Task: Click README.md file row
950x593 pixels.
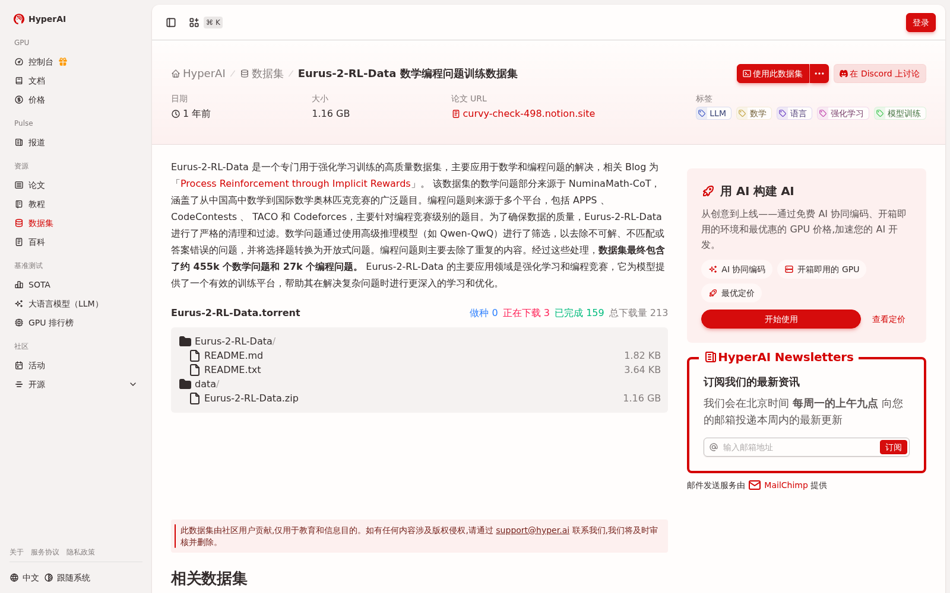Action: pyautogui.click(x=419, y=356)
